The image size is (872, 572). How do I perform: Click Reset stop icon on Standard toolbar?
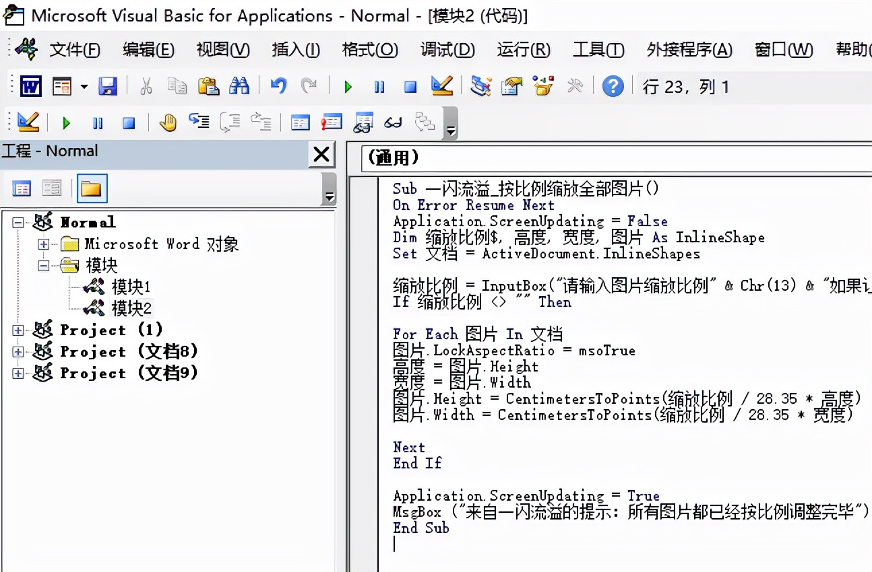410,87
